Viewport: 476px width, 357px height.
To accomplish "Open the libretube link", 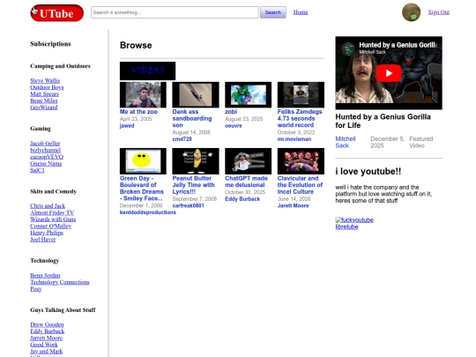I will (x=346, y=227).
